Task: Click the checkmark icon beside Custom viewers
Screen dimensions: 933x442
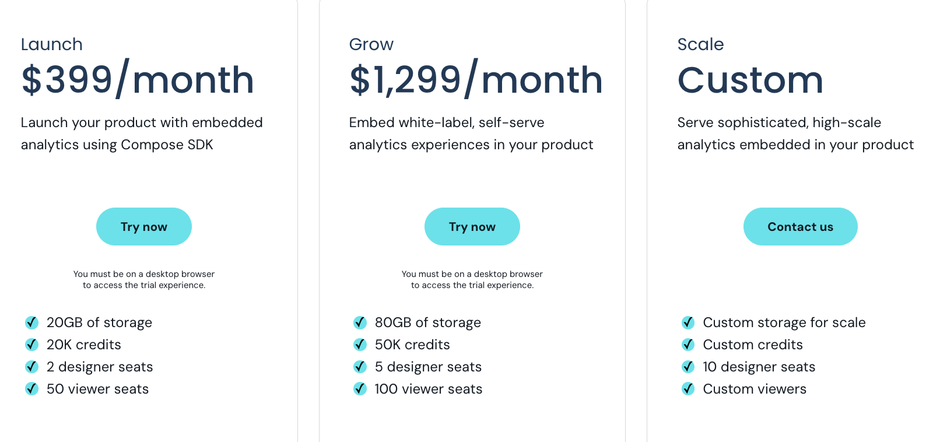Action: point(688,389)
